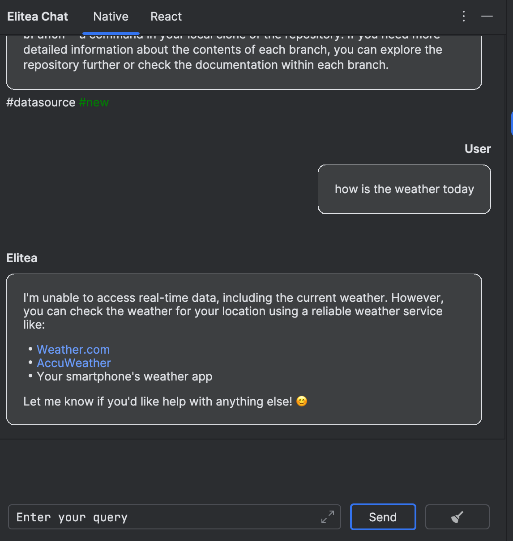This screenshot has width=513, height=541.
Task: Open the Weather.com link
Action: click(73, 350)
